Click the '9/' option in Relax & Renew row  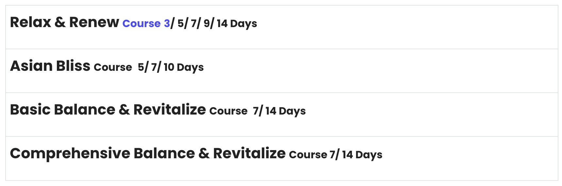[x=208, y=24]
